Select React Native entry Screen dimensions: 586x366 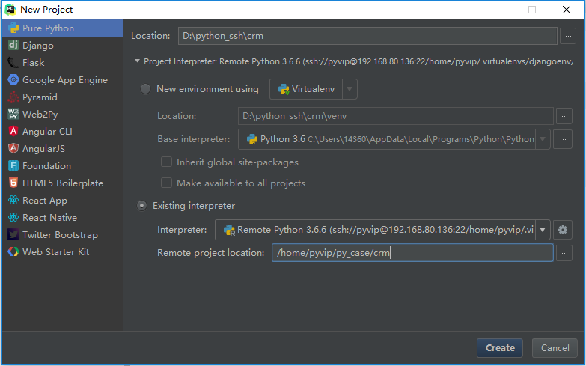click(x=63, y=217)
